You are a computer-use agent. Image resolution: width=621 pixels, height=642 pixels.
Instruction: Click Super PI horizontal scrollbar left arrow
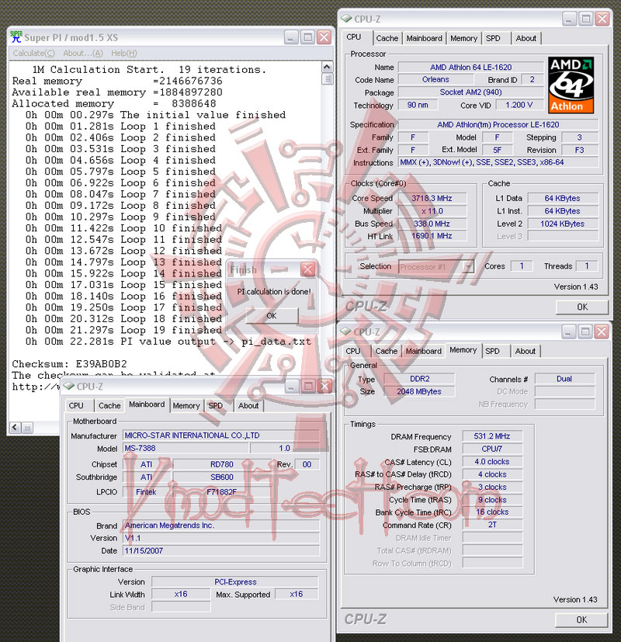(15, 428)
